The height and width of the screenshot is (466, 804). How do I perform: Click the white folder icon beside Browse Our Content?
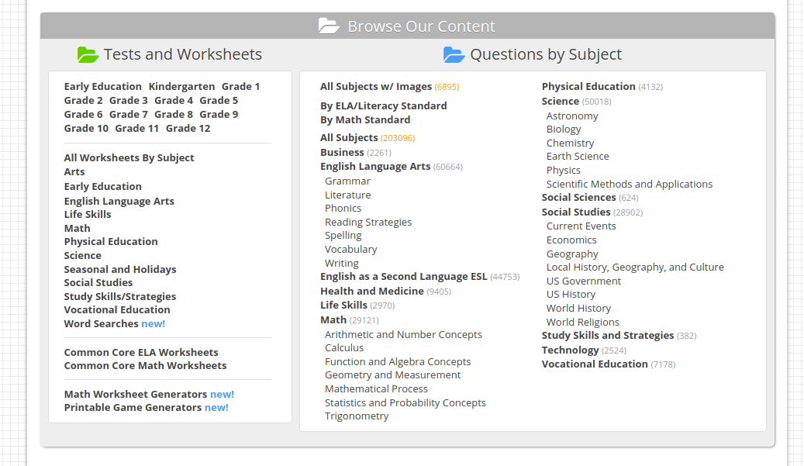329,26
